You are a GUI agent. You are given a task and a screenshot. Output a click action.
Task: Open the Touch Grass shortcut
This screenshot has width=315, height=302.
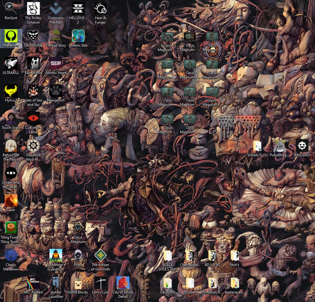(x=11, y=118)
